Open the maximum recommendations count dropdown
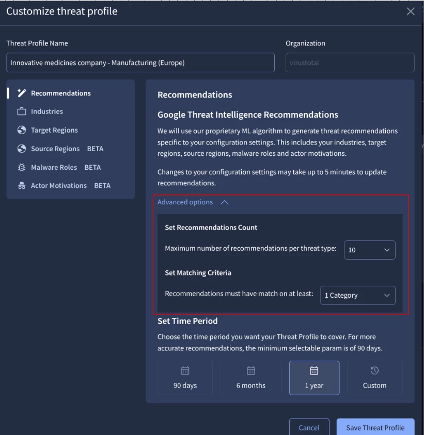This screenshot has height=435, width=424. click(370, 250)
